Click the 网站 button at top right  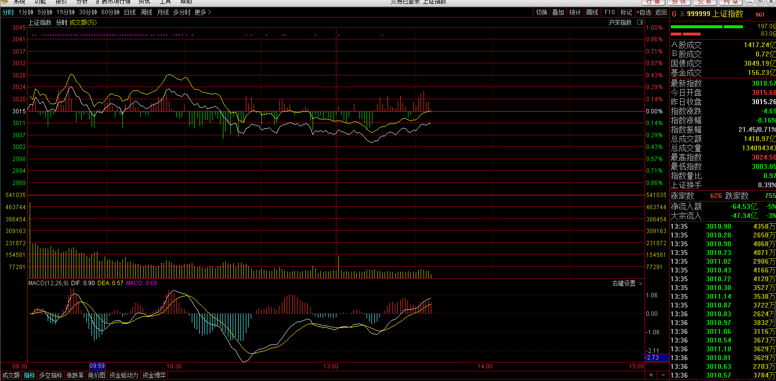click(x=730, y=2)
